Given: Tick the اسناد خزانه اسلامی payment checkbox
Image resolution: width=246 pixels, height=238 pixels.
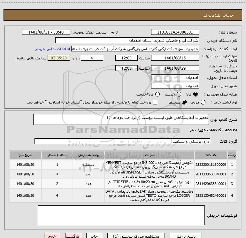Looking at the screenshot, I should point(155,102).
